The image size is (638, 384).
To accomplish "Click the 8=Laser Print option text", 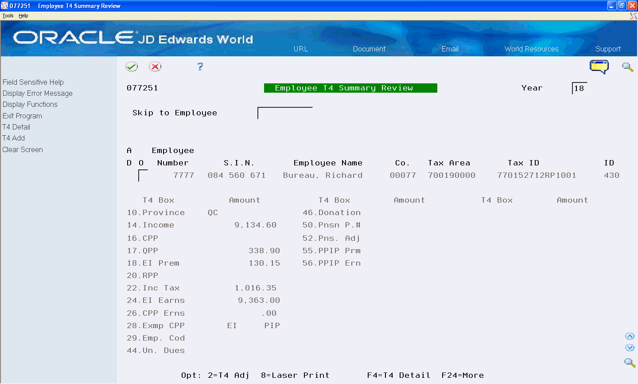I will tap(295, 376).
